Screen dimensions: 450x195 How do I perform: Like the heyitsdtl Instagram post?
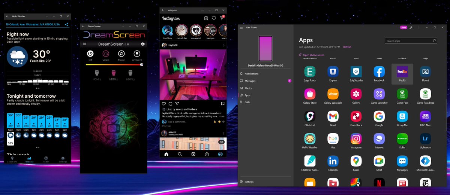164,103
